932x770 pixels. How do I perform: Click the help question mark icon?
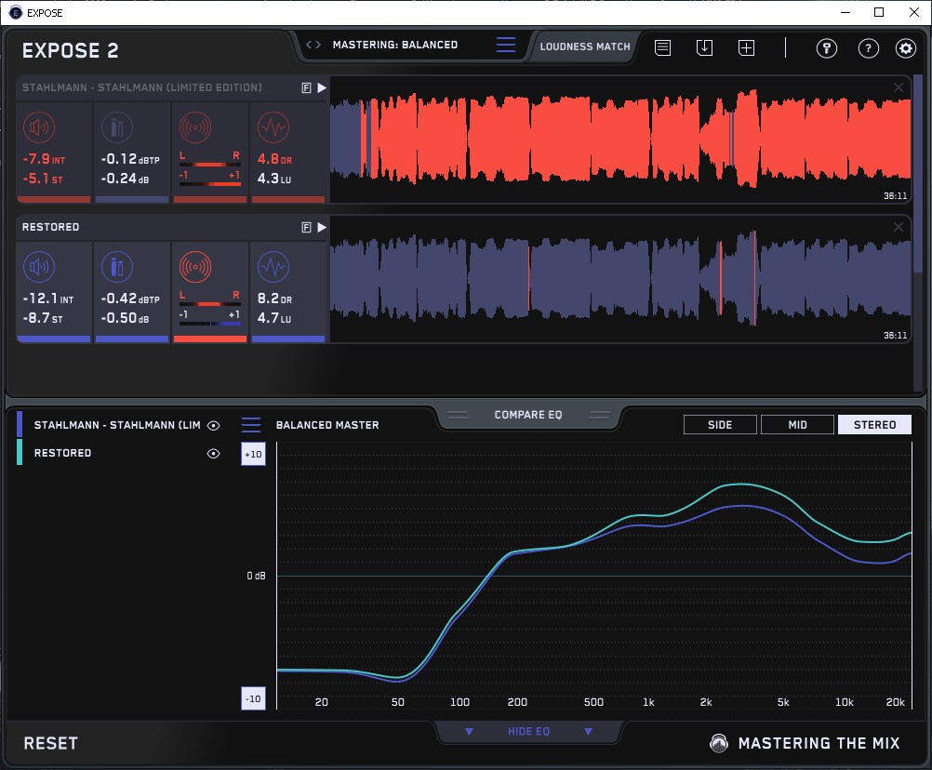[x=868, y=48]
